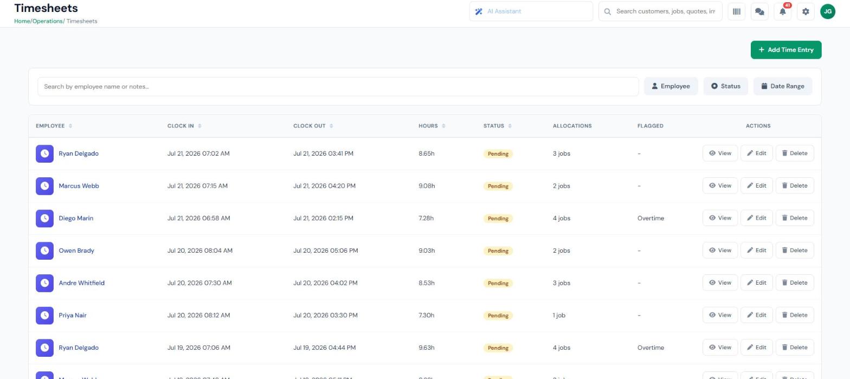Click '1 job' allocation for Priya Nair
Screen dimensions: 850x379
[x=559, y=316]
